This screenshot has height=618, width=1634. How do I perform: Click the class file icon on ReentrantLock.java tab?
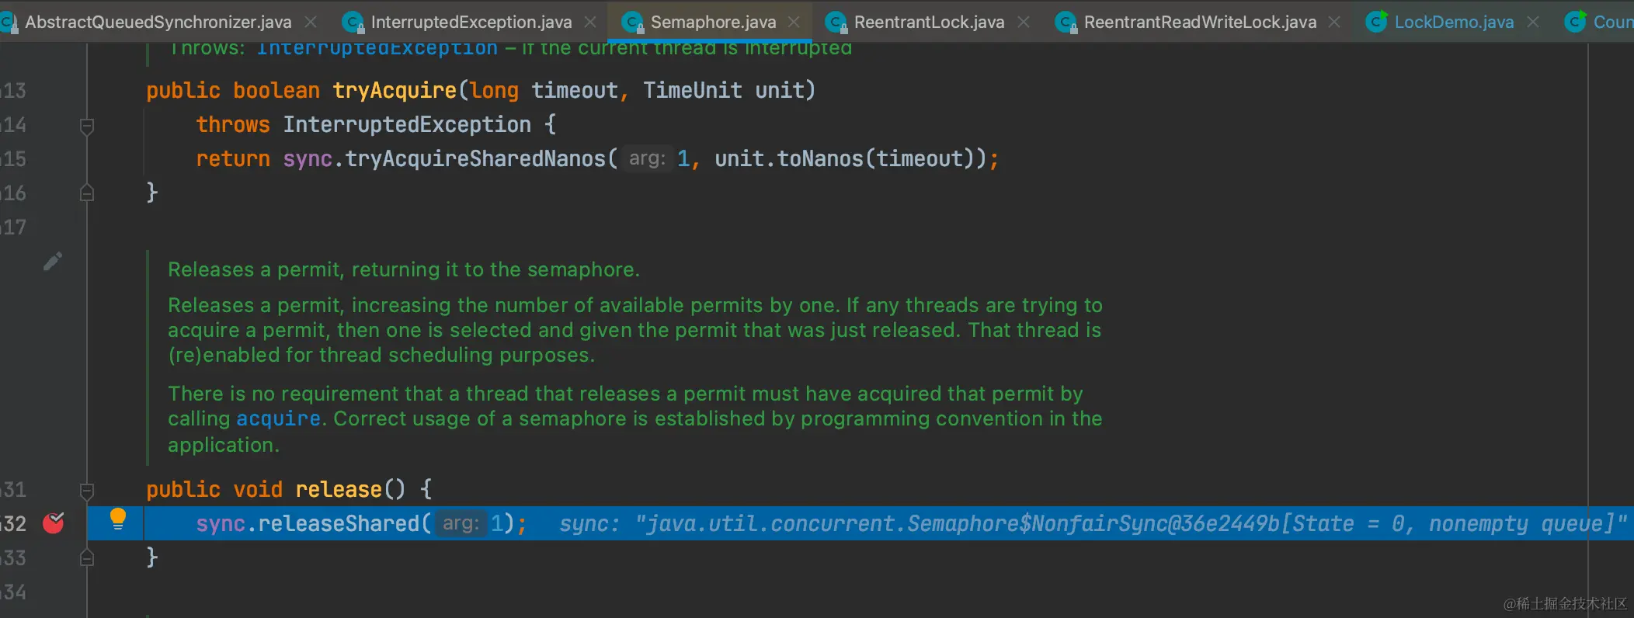(836, 23)
